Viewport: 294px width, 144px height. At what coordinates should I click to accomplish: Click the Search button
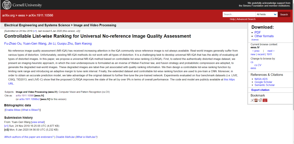(x=284, y=14)
